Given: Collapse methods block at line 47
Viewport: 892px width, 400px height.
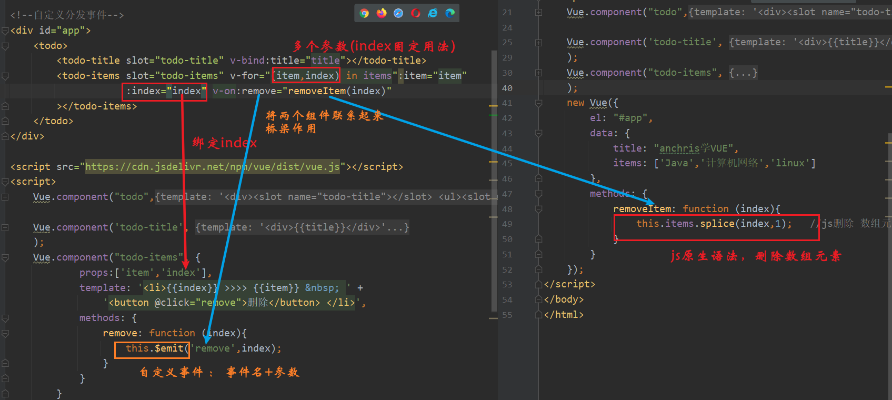Looking at the screenshot, I should 538,194.
